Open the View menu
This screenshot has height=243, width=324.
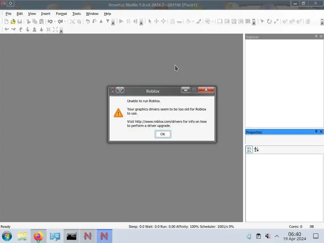32,14
